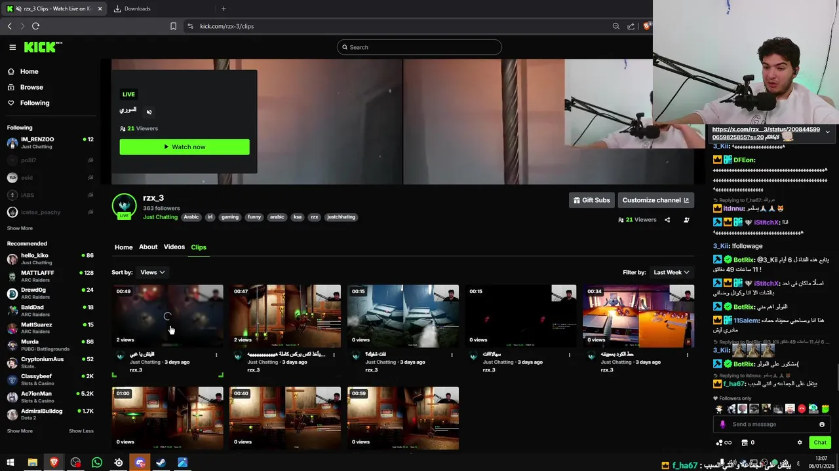Click the pinned x.com link in chat
The width and height of the screenshot is (839, 471).
click(x=766, y=133)
